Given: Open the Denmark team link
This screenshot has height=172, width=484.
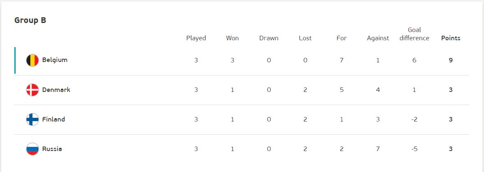Looking at the screenshot, I should point(56,90).
